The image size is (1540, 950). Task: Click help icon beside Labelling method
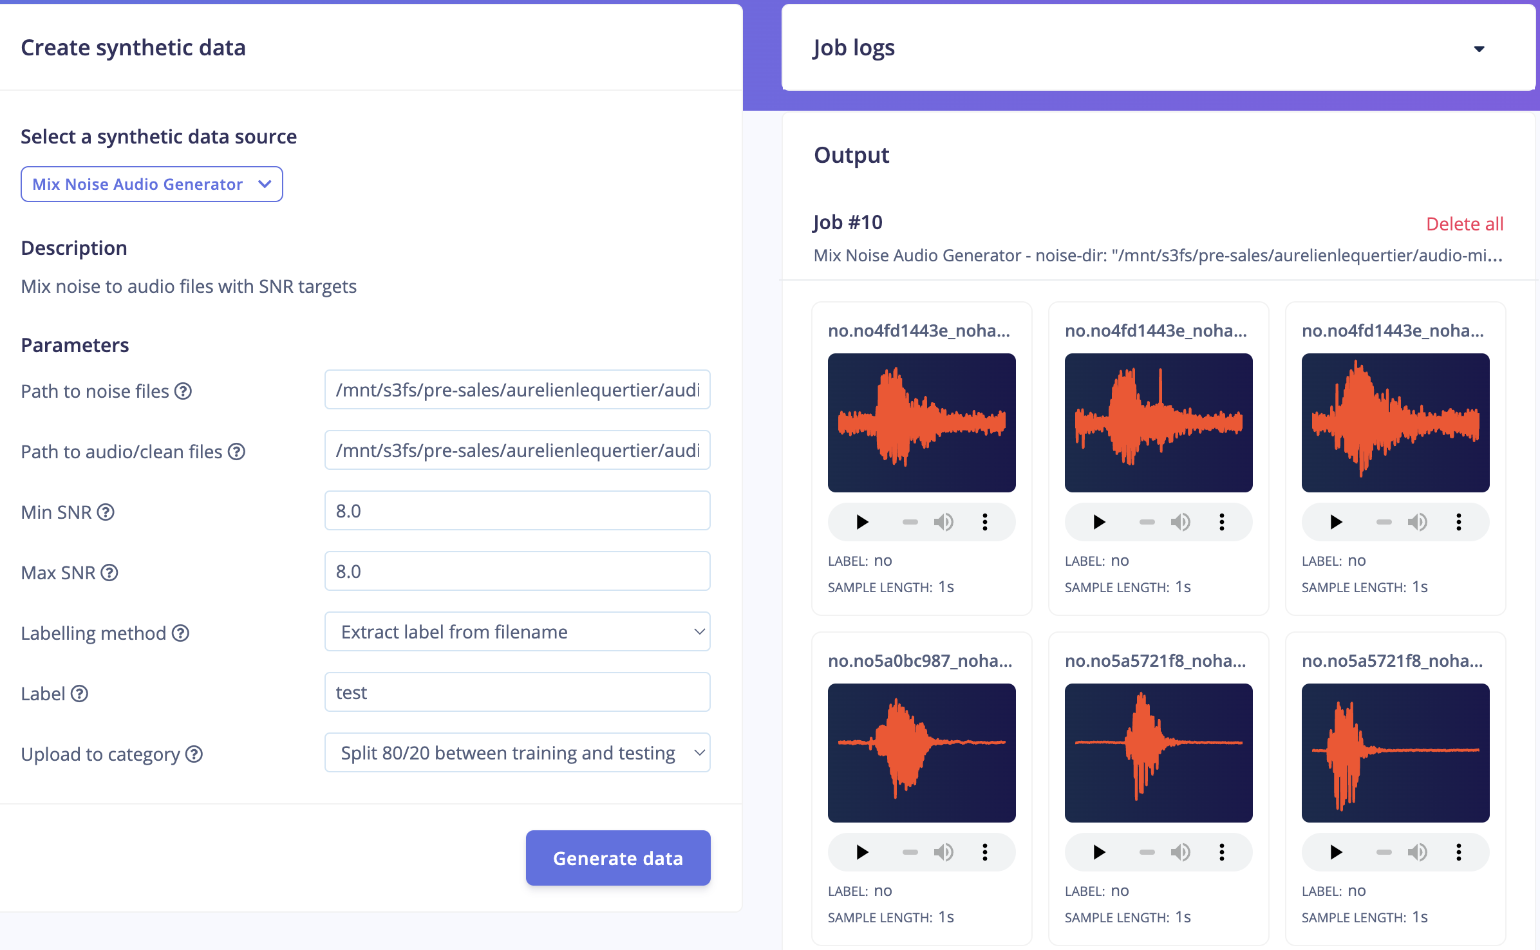tap(181, 633)
